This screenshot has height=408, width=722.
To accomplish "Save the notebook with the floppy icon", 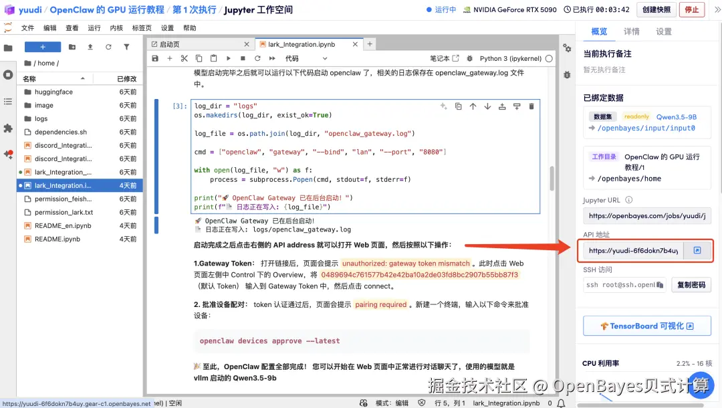I will [x=155, y=58].
